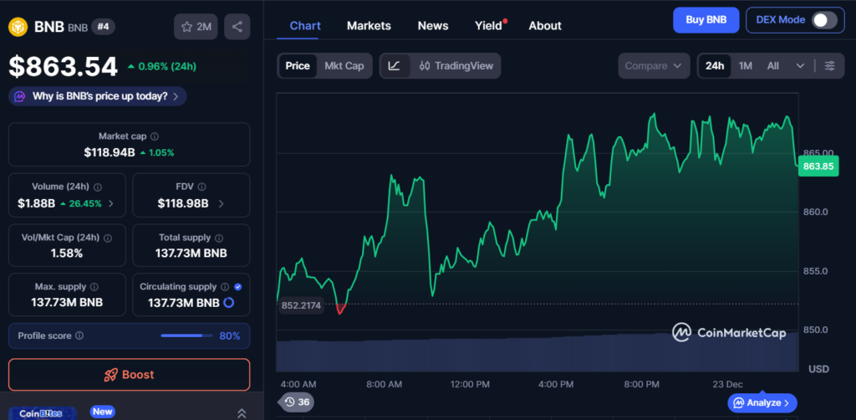Image resolution: width=856 pixels, height=420 pixels.
Task: Click the $863.54 price text
Action: tap(63, 67)
